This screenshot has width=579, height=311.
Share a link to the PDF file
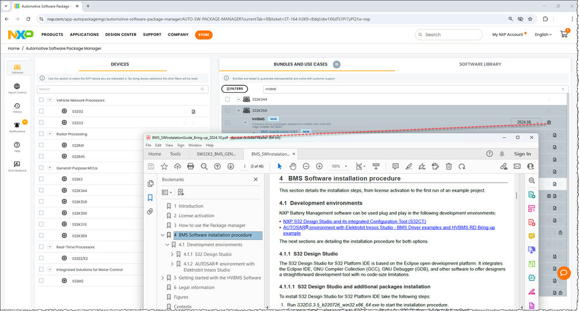coord(504,166)
